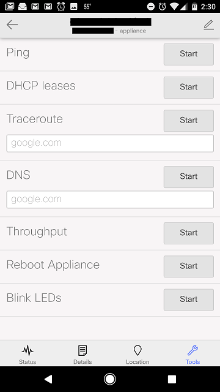Select the Tools wrench tab icon
The width and height of the screenshot is (220, 392).
click(193, 350)
